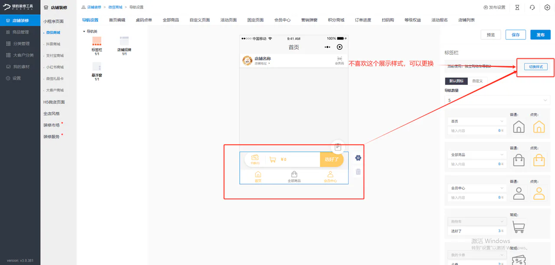Click the gray 会员中心 普通 person icon
This screenshot has width=555, height=265.
(519, 193)
